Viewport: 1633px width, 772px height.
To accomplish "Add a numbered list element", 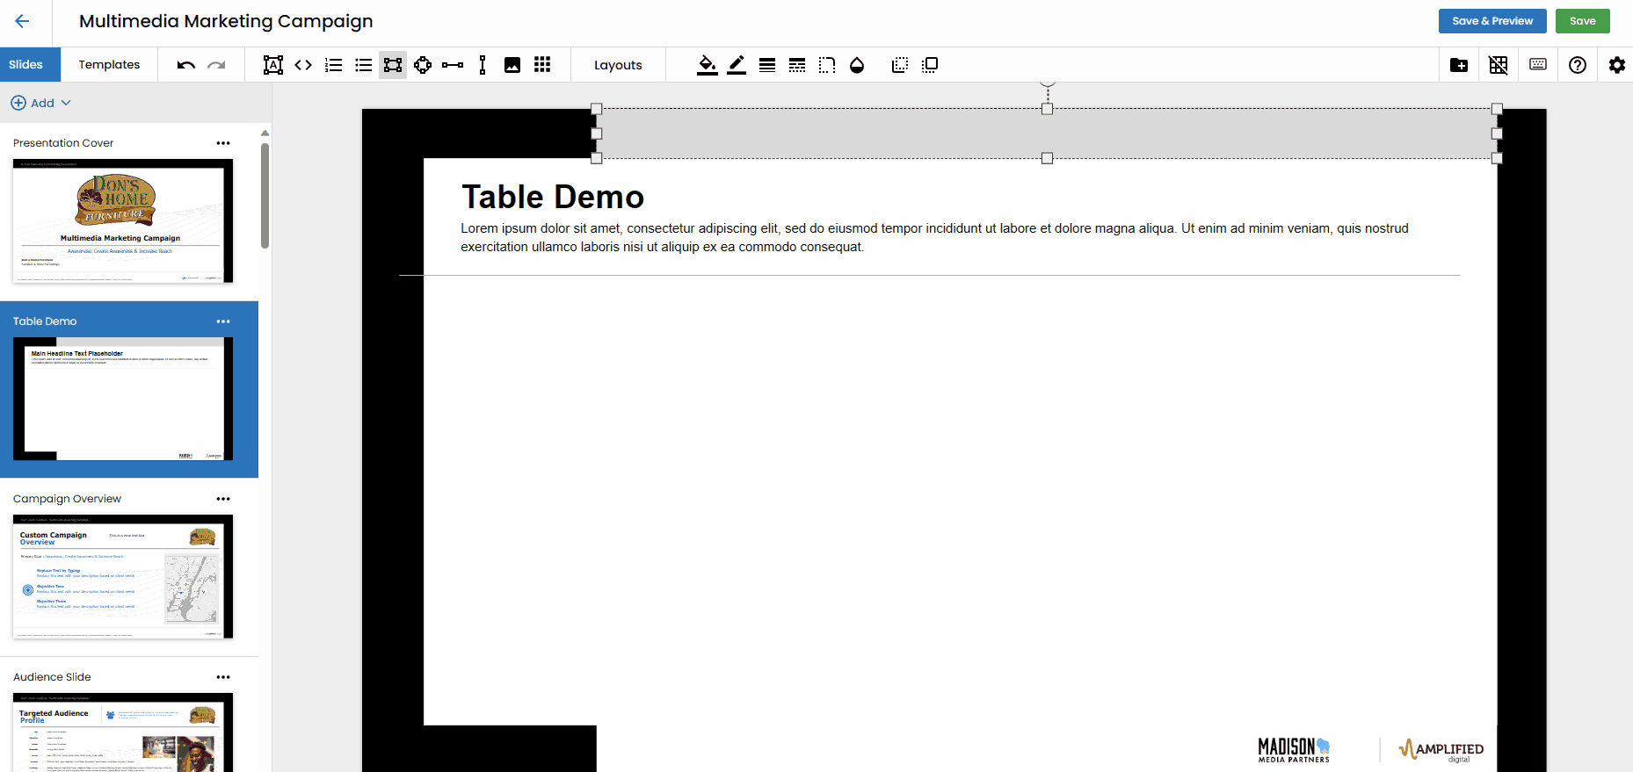I will coord(333,65).
